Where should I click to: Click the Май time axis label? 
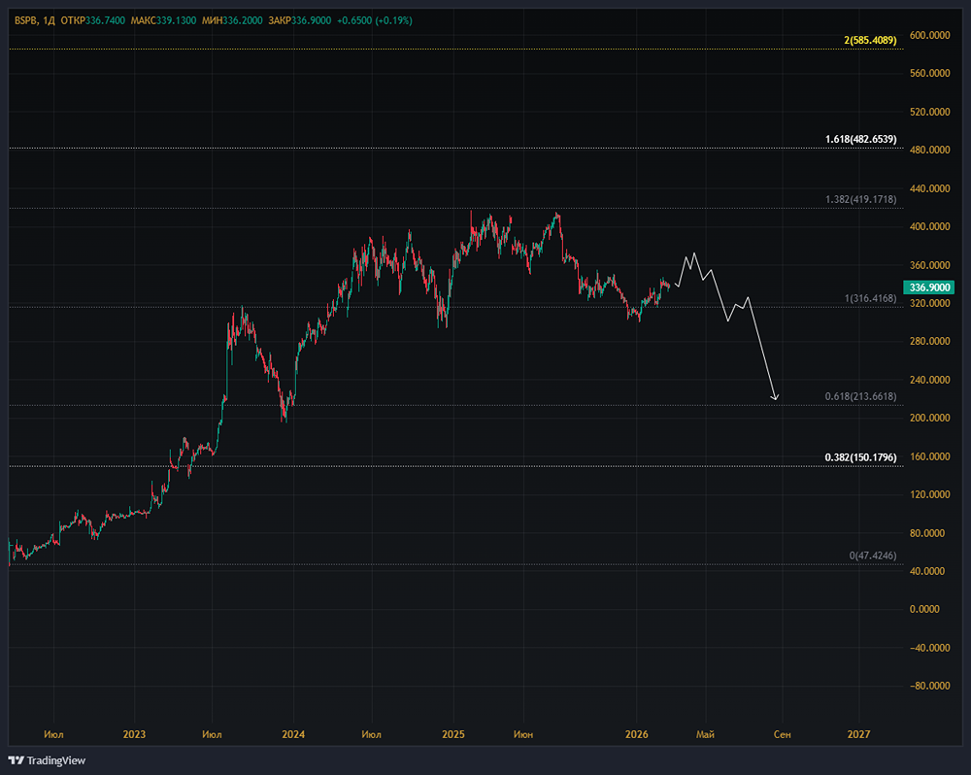click(x=705, y=734)
